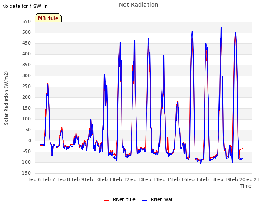Image resolution: width=278 pixels, height=208 pixels.
Task: Click the red RNet_tule legend line marker
Action: coord(106,200)
